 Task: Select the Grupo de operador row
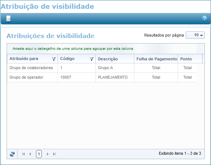(102, 78)
